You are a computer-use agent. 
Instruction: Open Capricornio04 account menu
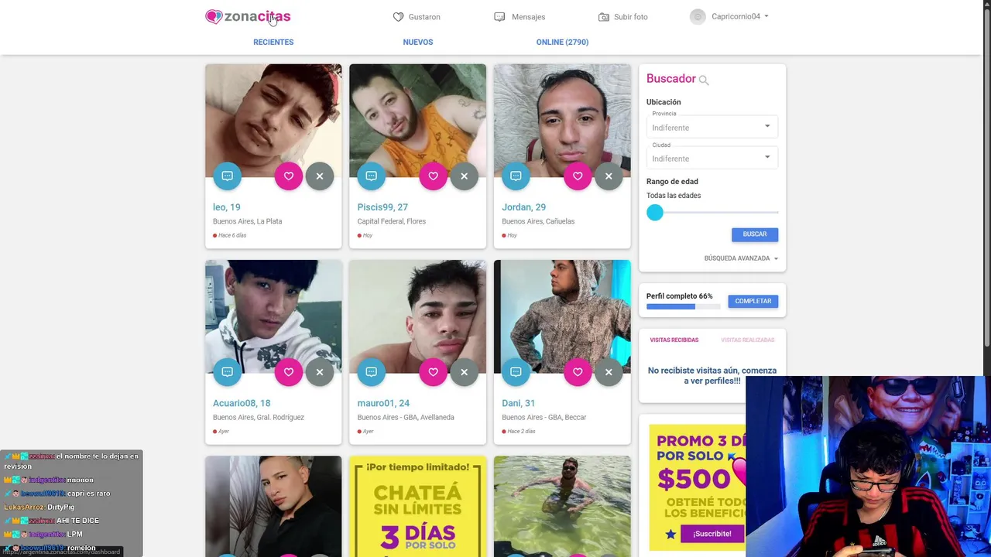pos(729,16)
